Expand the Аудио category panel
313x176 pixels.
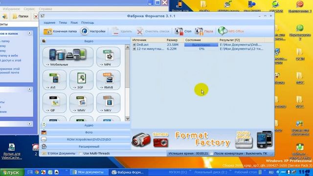coord(85,125)
